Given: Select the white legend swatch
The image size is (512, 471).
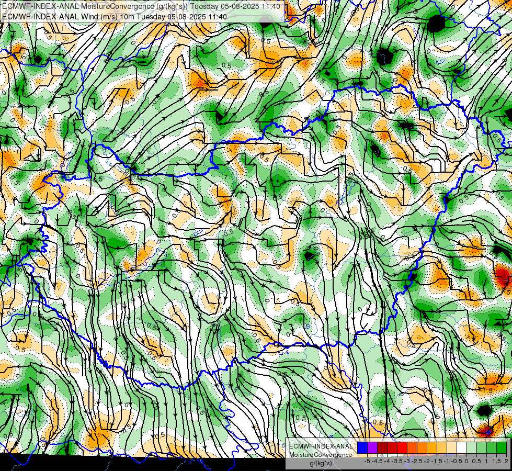Looking at the screenshot, I should pyautogui.click(x=462, y=448).
